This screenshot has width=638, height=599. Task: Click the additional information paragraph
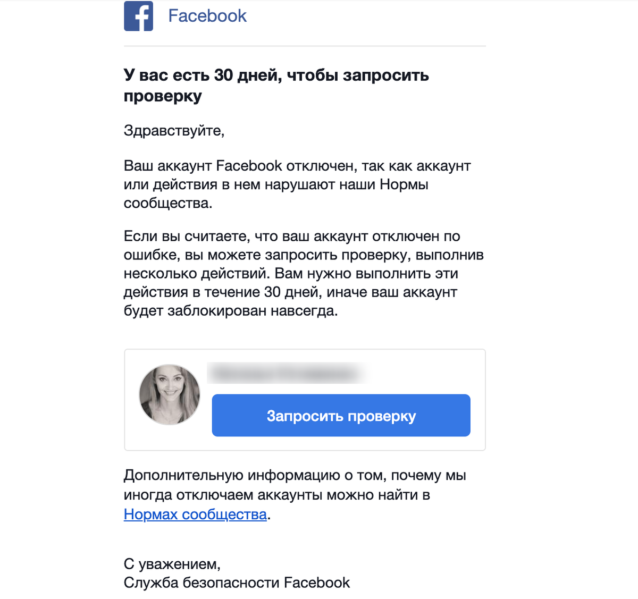pyautogui.click(x=296, y=494)
